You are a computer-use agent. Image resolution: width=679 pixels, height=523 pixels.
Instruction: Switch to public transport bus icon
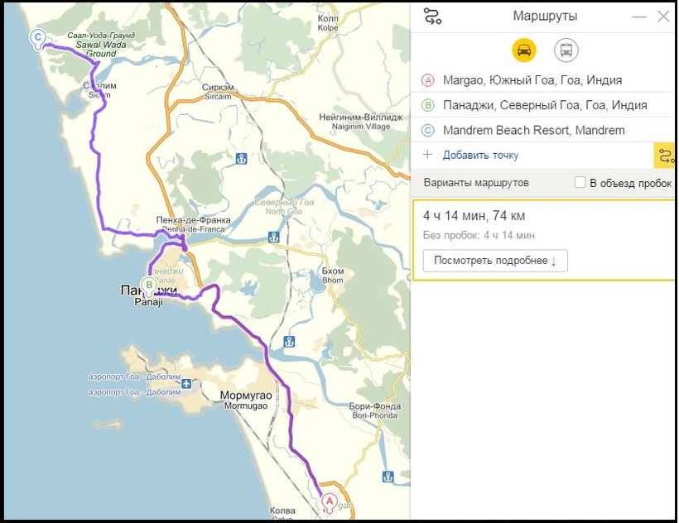pyautogui.click(x=566, y=50)
